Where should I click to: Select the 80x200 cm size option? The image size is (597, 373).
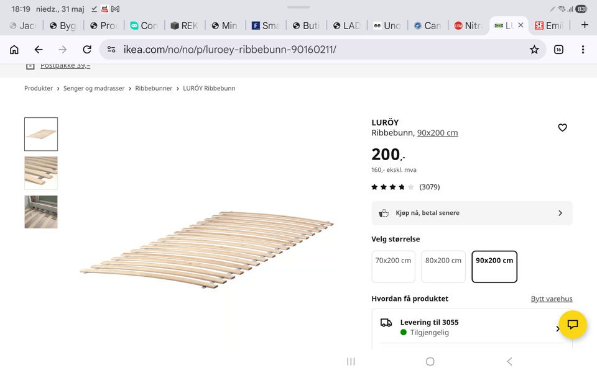point(443,267)
